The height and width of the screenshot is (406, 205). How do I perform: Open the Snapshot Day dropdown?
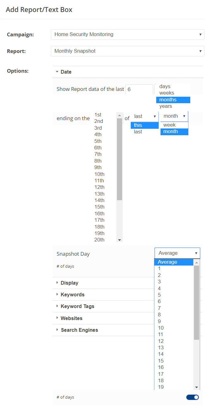(x=177, y=253)
